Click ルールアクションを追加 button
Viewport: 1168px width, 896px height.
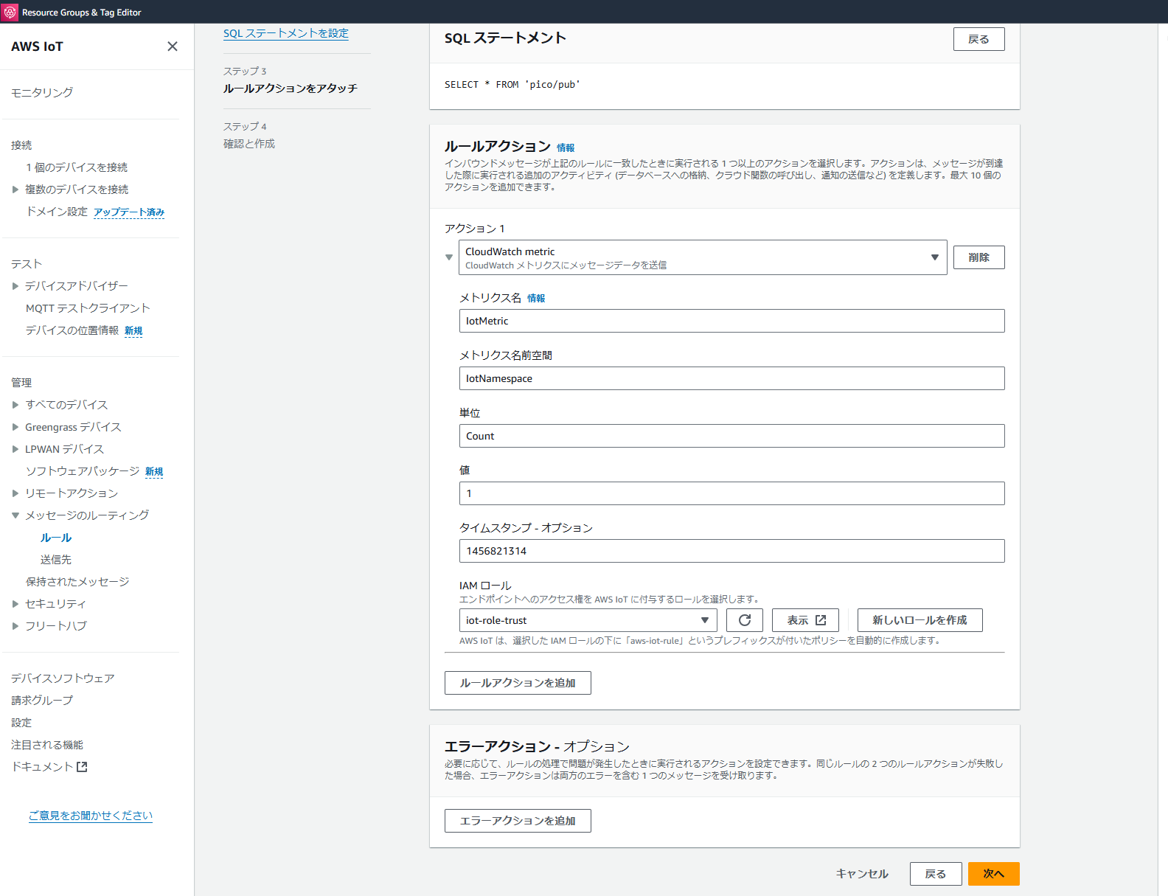click(518, 683)
